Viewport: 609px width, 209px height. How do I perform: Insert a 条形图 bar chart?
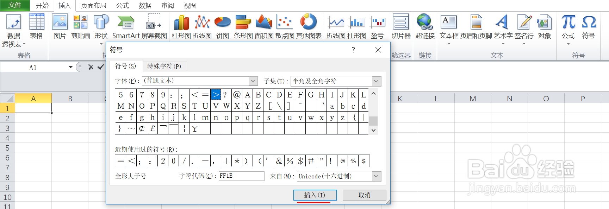(243, 27)
